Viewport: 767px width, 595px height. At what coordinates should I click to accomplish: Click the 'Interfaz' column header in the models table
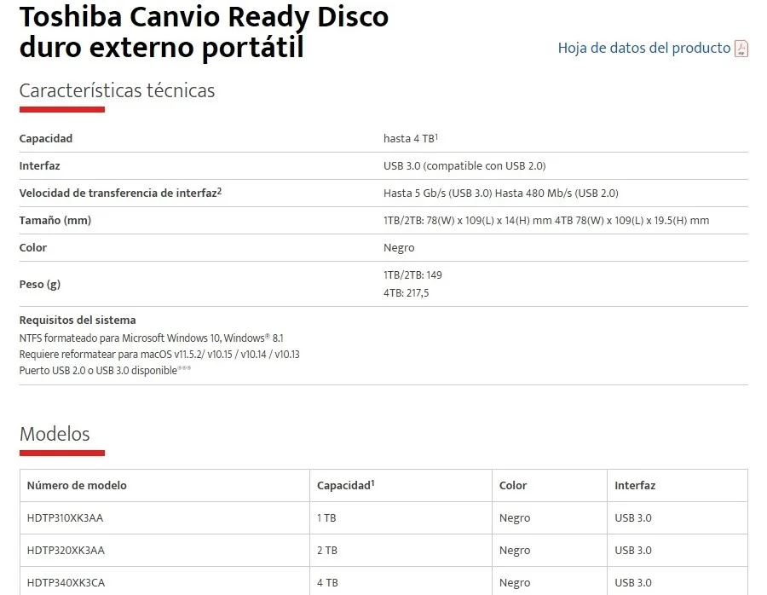click(635, 485)
